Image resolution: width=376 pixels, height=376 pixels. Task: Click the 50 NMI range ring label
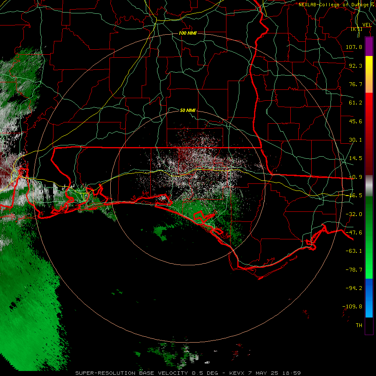point(188,110)
